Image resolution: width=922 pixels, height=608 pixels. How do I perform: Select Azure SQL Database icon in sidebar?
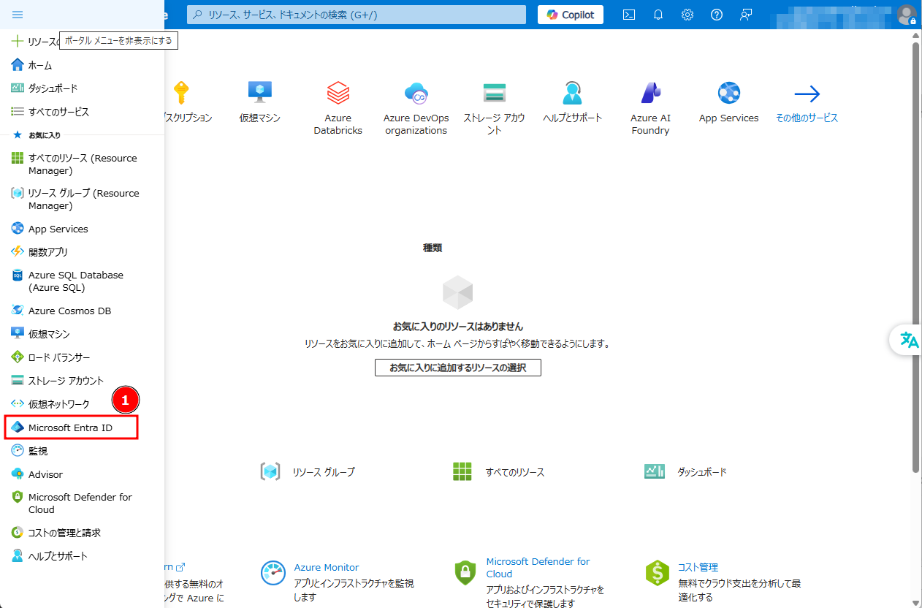click(x=18, y=275)
